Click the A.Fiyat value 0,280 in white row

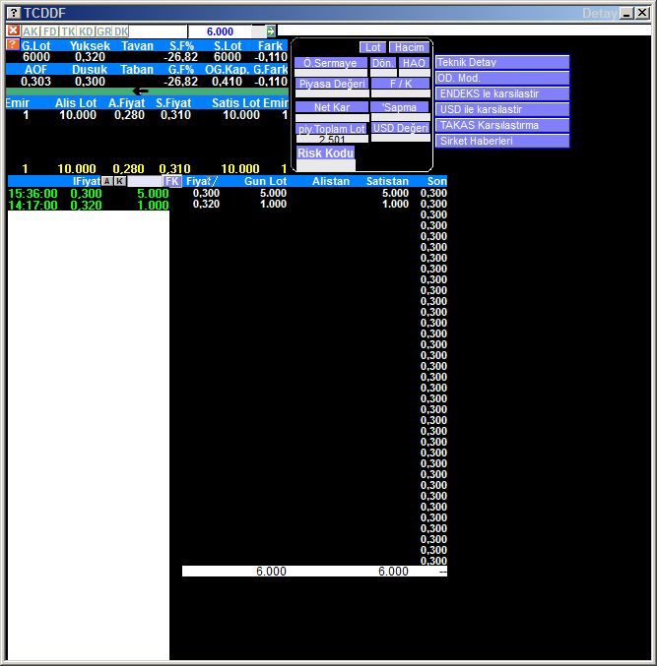(129, 115)
